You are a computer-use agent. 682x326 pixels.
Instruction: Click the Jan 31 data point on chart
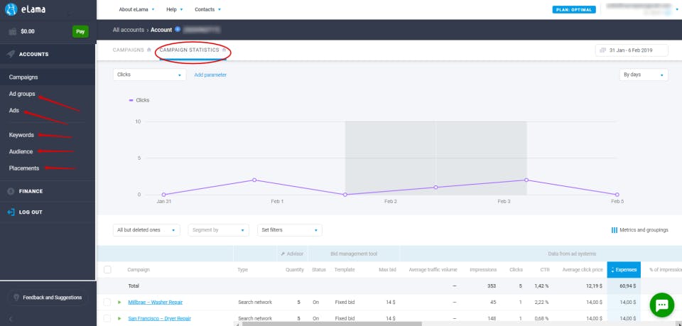[x=163, y=195]
